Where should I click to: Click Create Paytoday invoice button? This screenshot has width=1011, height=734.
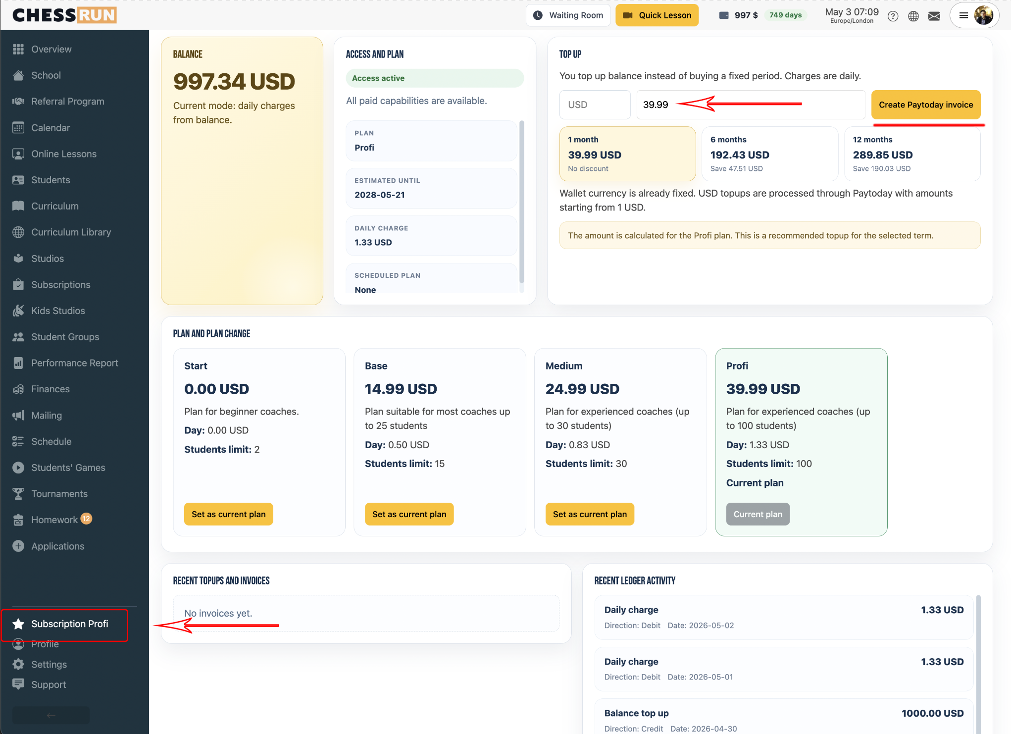point(925,105)
